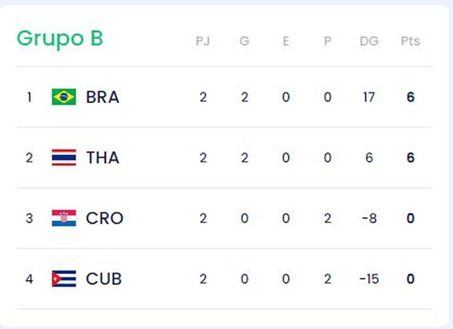Click the PJ column header
The height and width of the screenshot is (329, 453).
pos(203,41)
